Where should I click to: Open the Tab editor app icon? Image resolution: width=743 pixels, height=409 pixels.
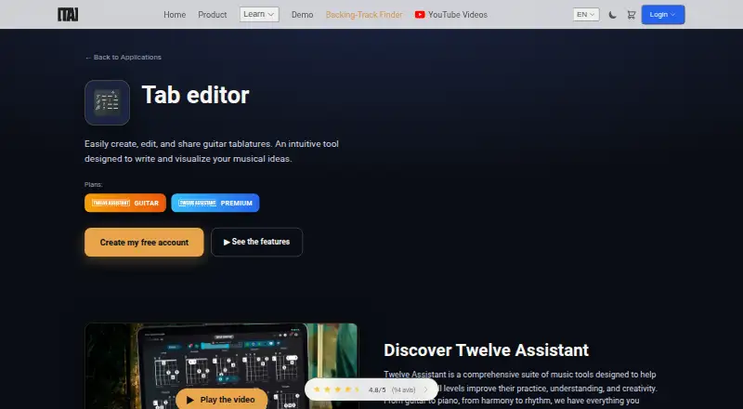coord(107,102)
